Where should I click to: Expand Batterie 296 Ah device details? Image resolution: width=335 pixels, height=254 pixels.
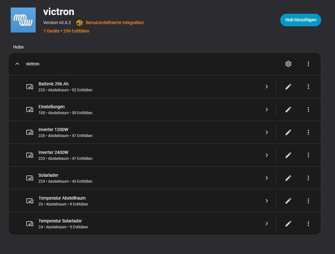[x=266, y=87]
